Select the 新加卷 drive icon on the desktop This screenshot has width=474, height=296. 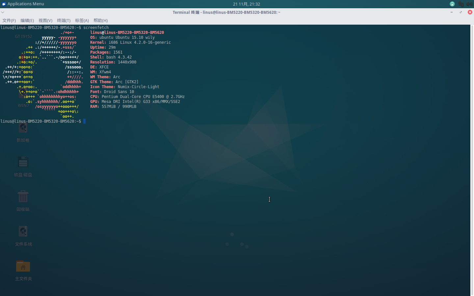point(23,128)
